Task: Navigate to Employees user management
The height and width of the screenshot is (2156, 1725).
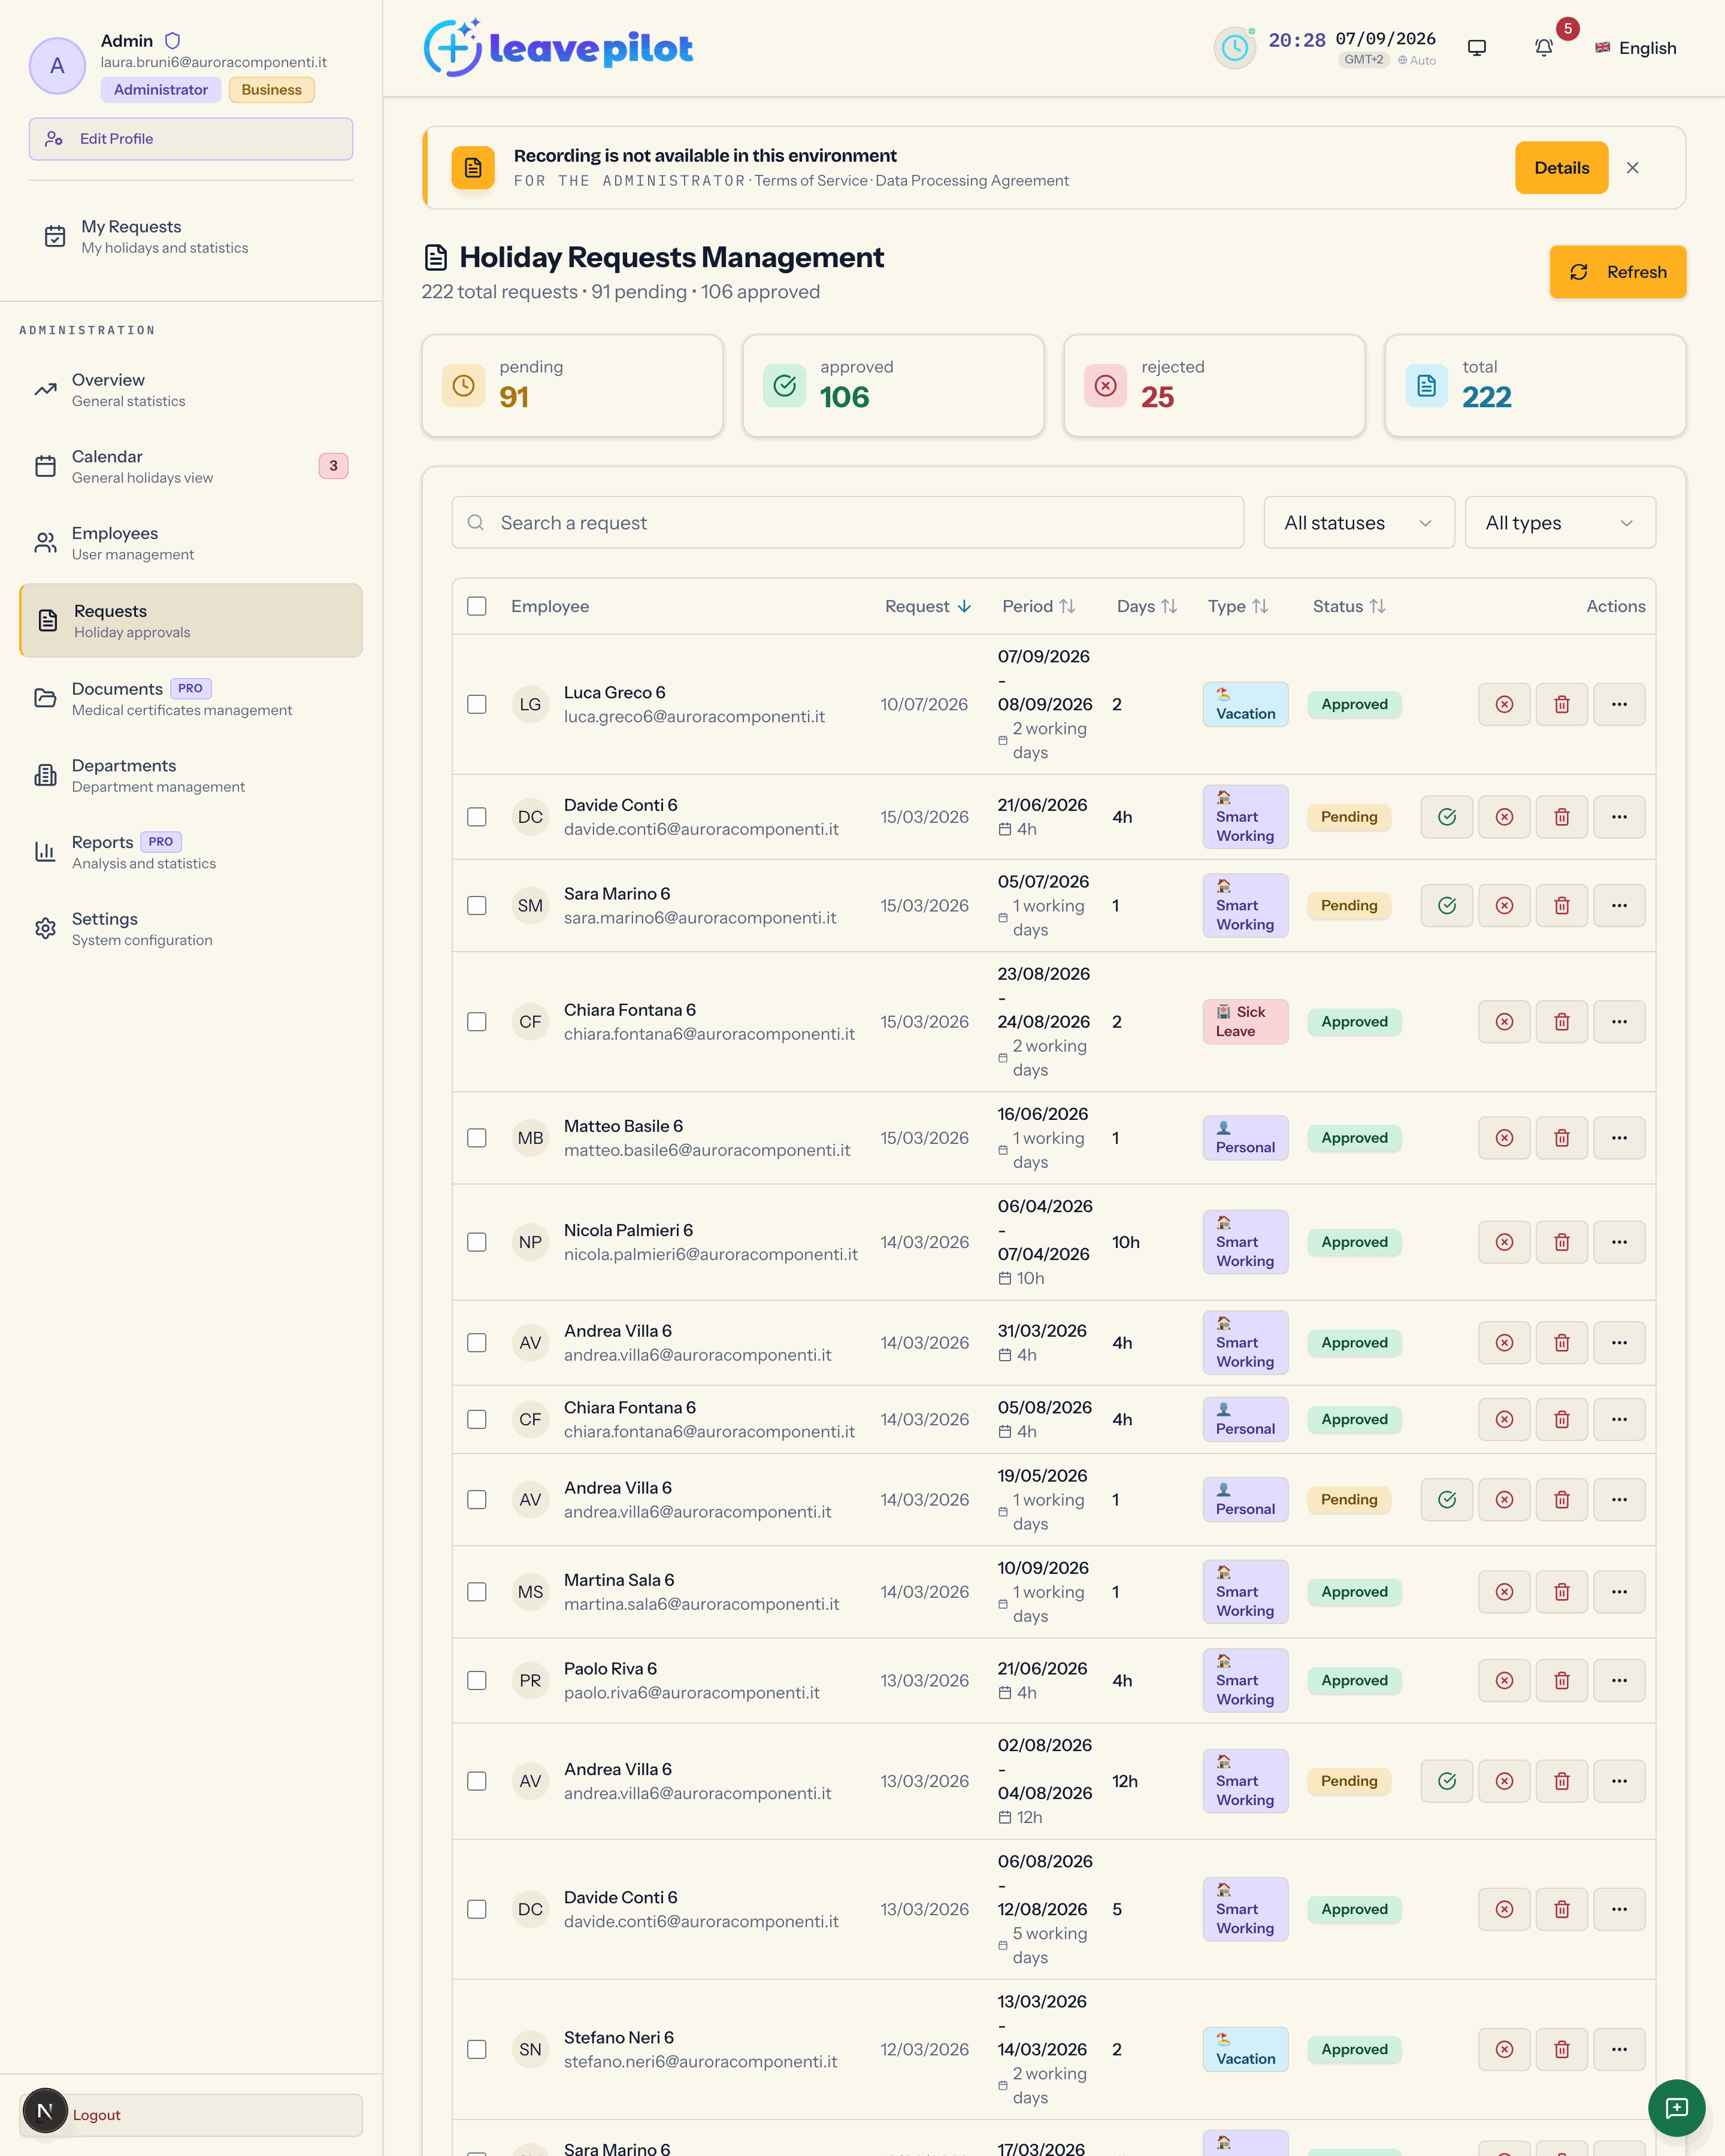Action: pos(191,543)
